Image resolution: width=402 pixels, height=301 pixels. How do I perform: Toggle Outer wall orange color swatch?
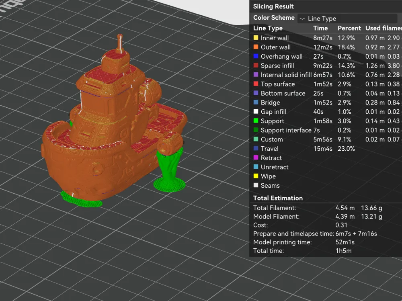(x=256, y=47)
